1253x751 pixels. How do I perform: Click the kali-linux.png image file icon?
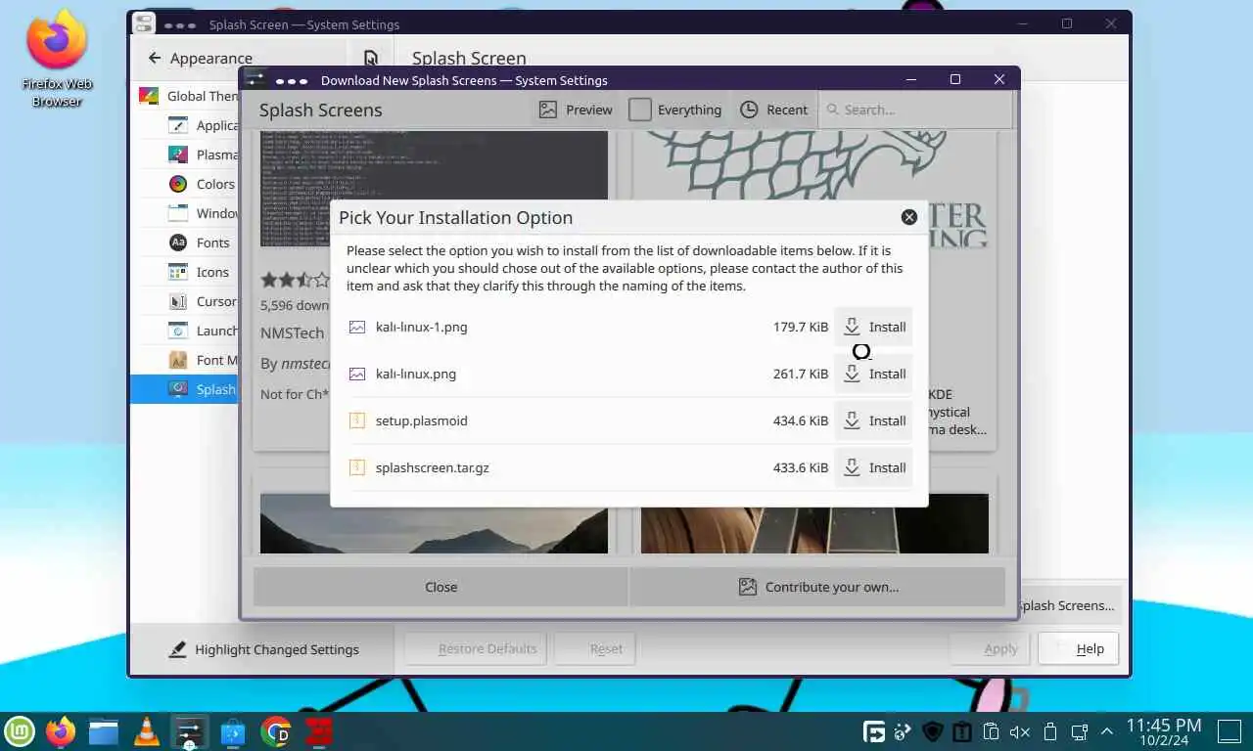click(x=357, y=374)
